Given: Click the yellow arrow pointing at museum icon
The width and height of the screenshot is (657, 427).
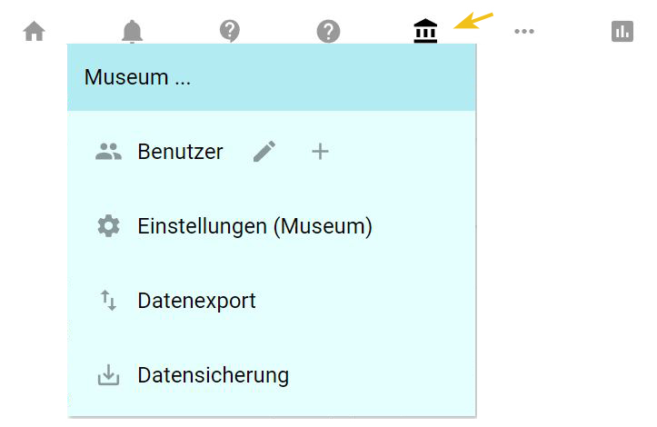Looking at the screenshot, I should pyautogui.click(x=473, y=21).
